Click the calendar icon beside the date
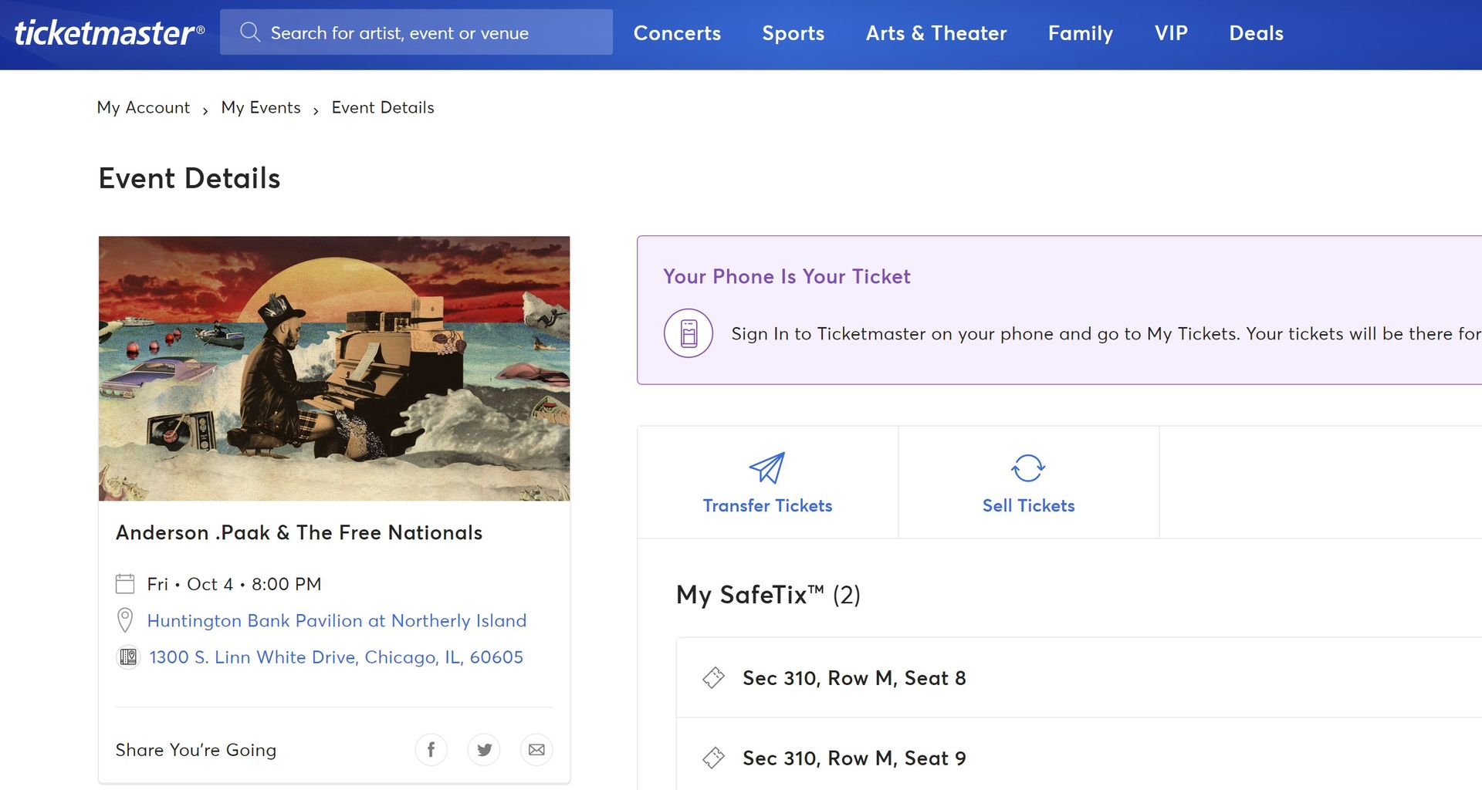1482x790 pixels. (x=125, y=584)
